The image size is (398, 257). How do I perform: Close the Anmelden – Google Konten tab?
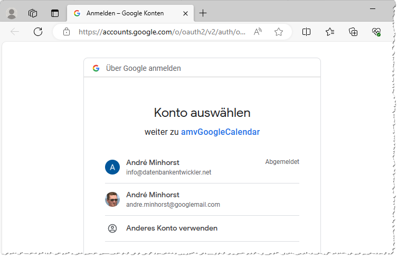[x=186, y=13]
